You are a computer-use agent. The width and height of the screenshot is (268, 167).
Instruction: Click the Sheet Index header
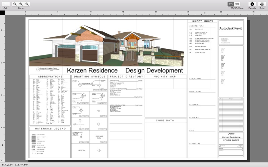coord(203,21)
